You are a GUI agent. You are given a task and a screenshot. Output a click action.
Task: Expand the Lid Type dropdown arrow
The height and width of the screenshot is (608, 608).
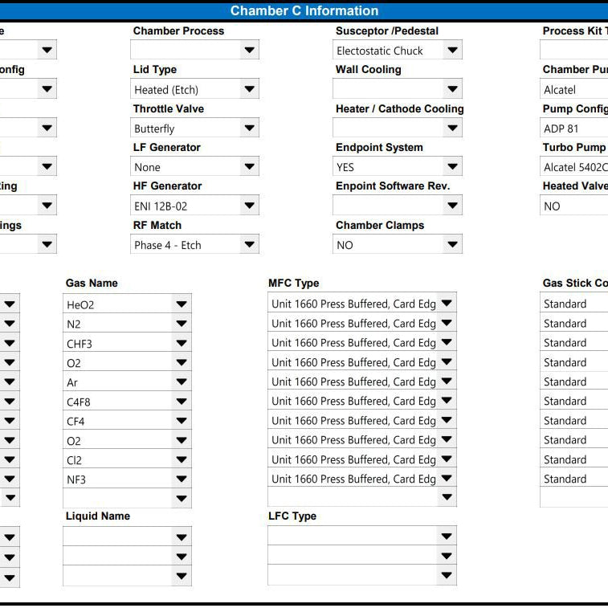[x=249, y=89]
